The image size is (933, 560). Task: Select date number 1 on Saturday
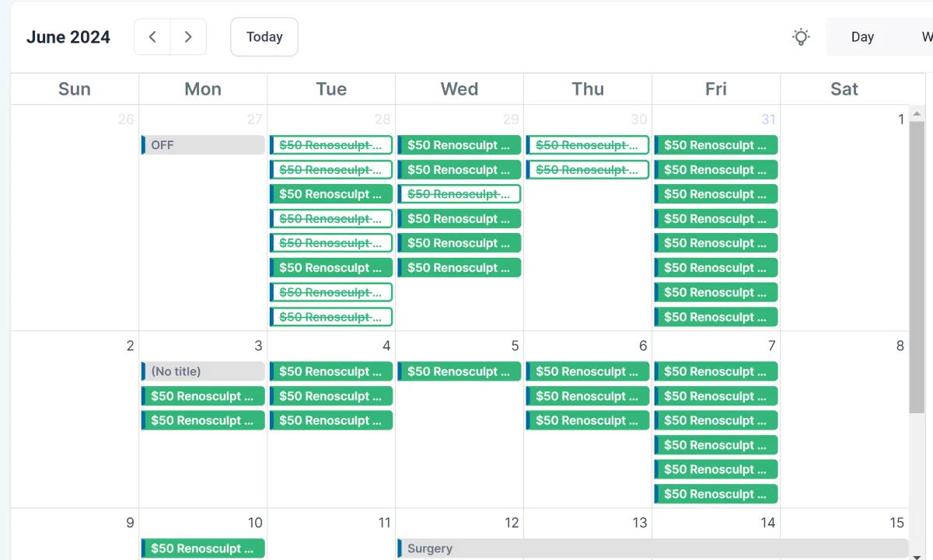pos(901,120)
